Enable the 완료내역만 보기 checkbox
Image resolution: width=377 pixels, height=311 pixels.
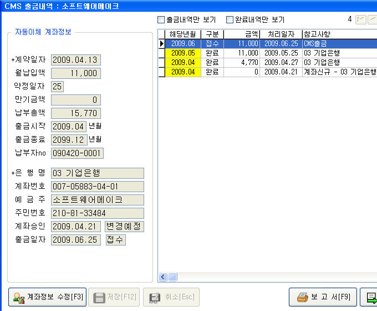pos(230,20)
